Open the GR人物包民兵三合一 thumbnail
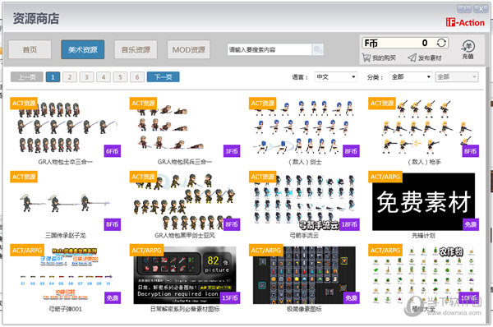Screen dimensions: 493x327 [185, 127]
